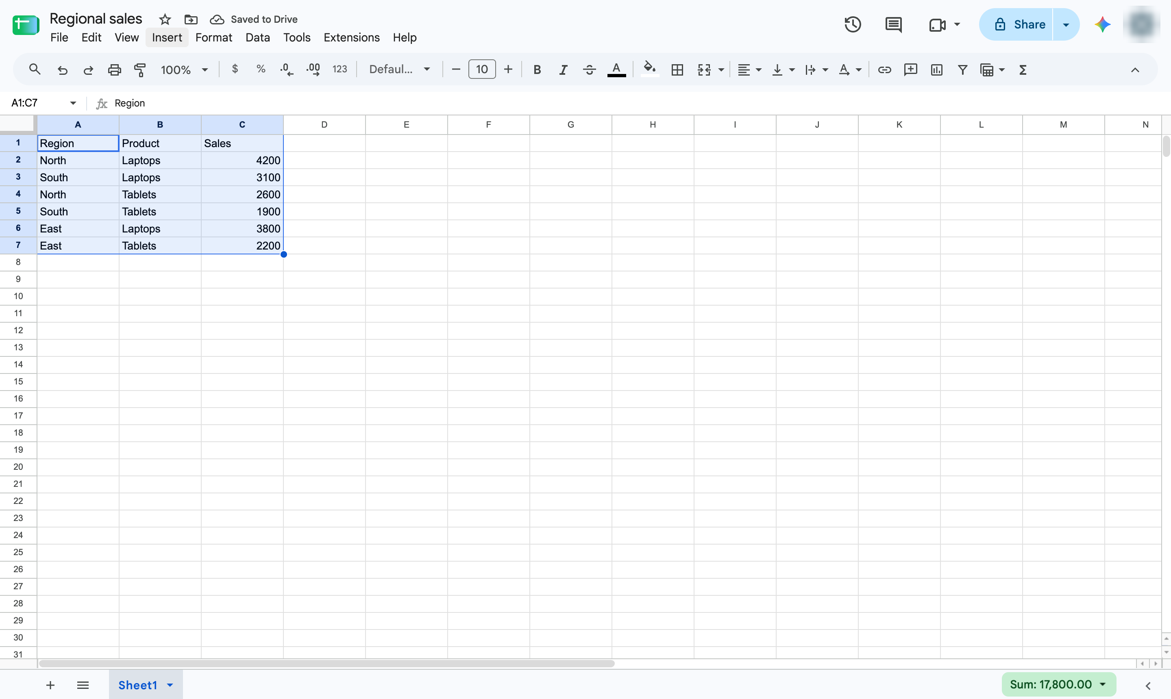
Task: Open the Default font dropdown
Action: pyautogui.click(x=400, y=69)
